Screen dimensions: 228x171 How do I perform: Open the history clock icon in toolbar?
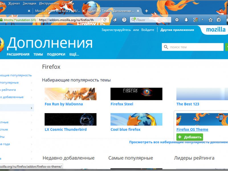tap(124, 20)
